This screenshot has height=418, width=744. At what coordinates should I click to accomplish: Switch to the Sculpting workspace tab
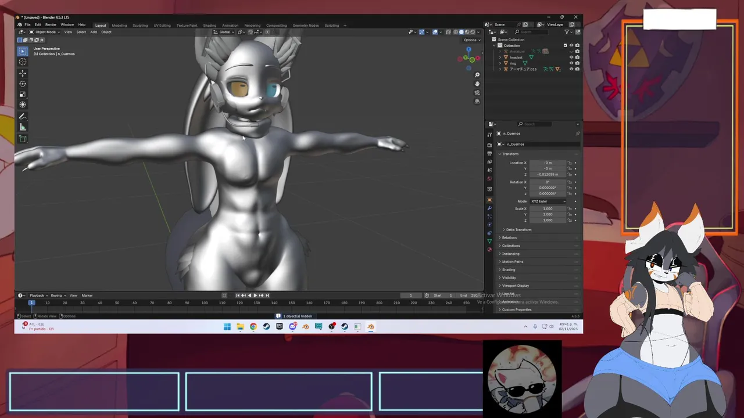click(x=140, y=25)
